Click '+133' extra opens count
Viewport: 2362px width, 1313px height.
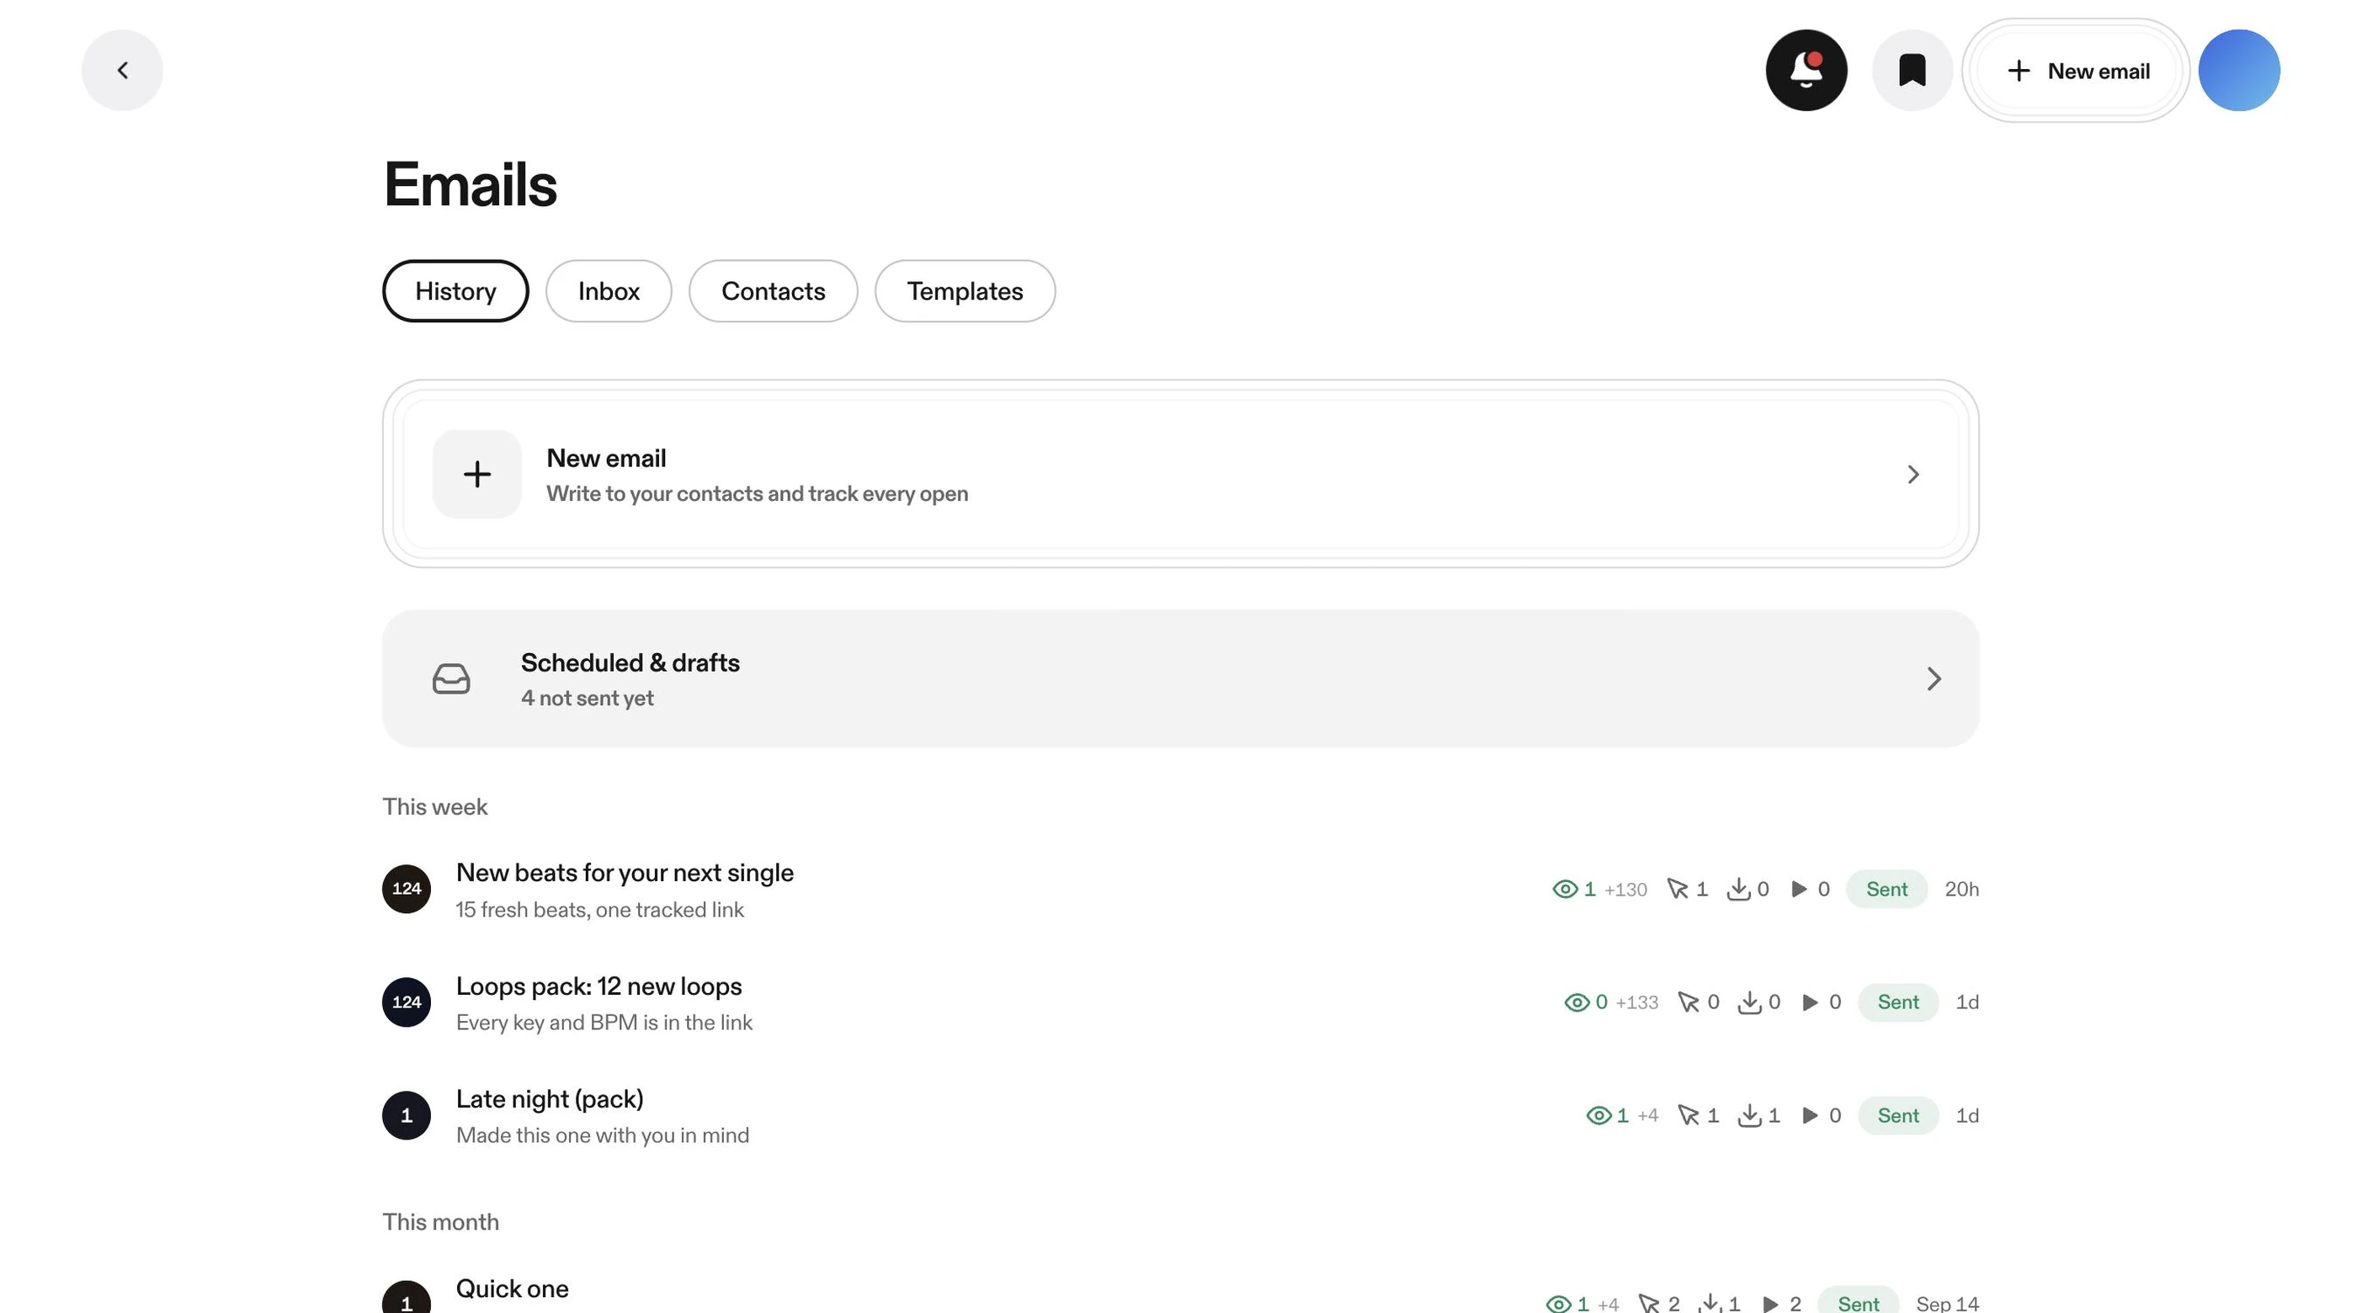pos(1636,1002)
